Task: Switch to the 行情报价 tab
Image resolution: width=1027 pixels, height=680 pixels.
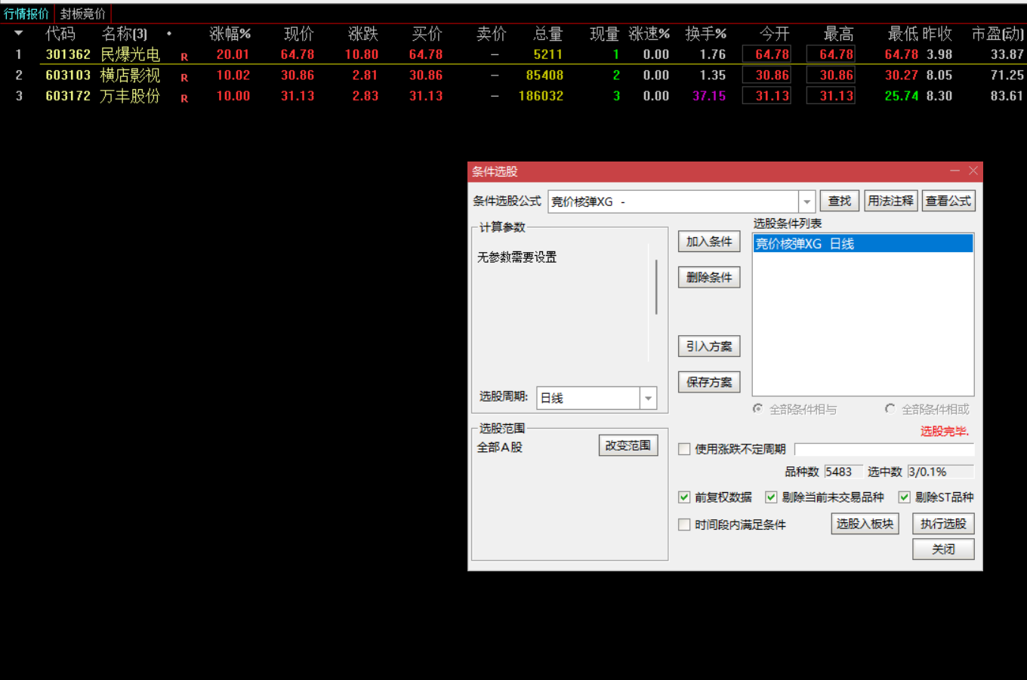Action: [26, 14]
